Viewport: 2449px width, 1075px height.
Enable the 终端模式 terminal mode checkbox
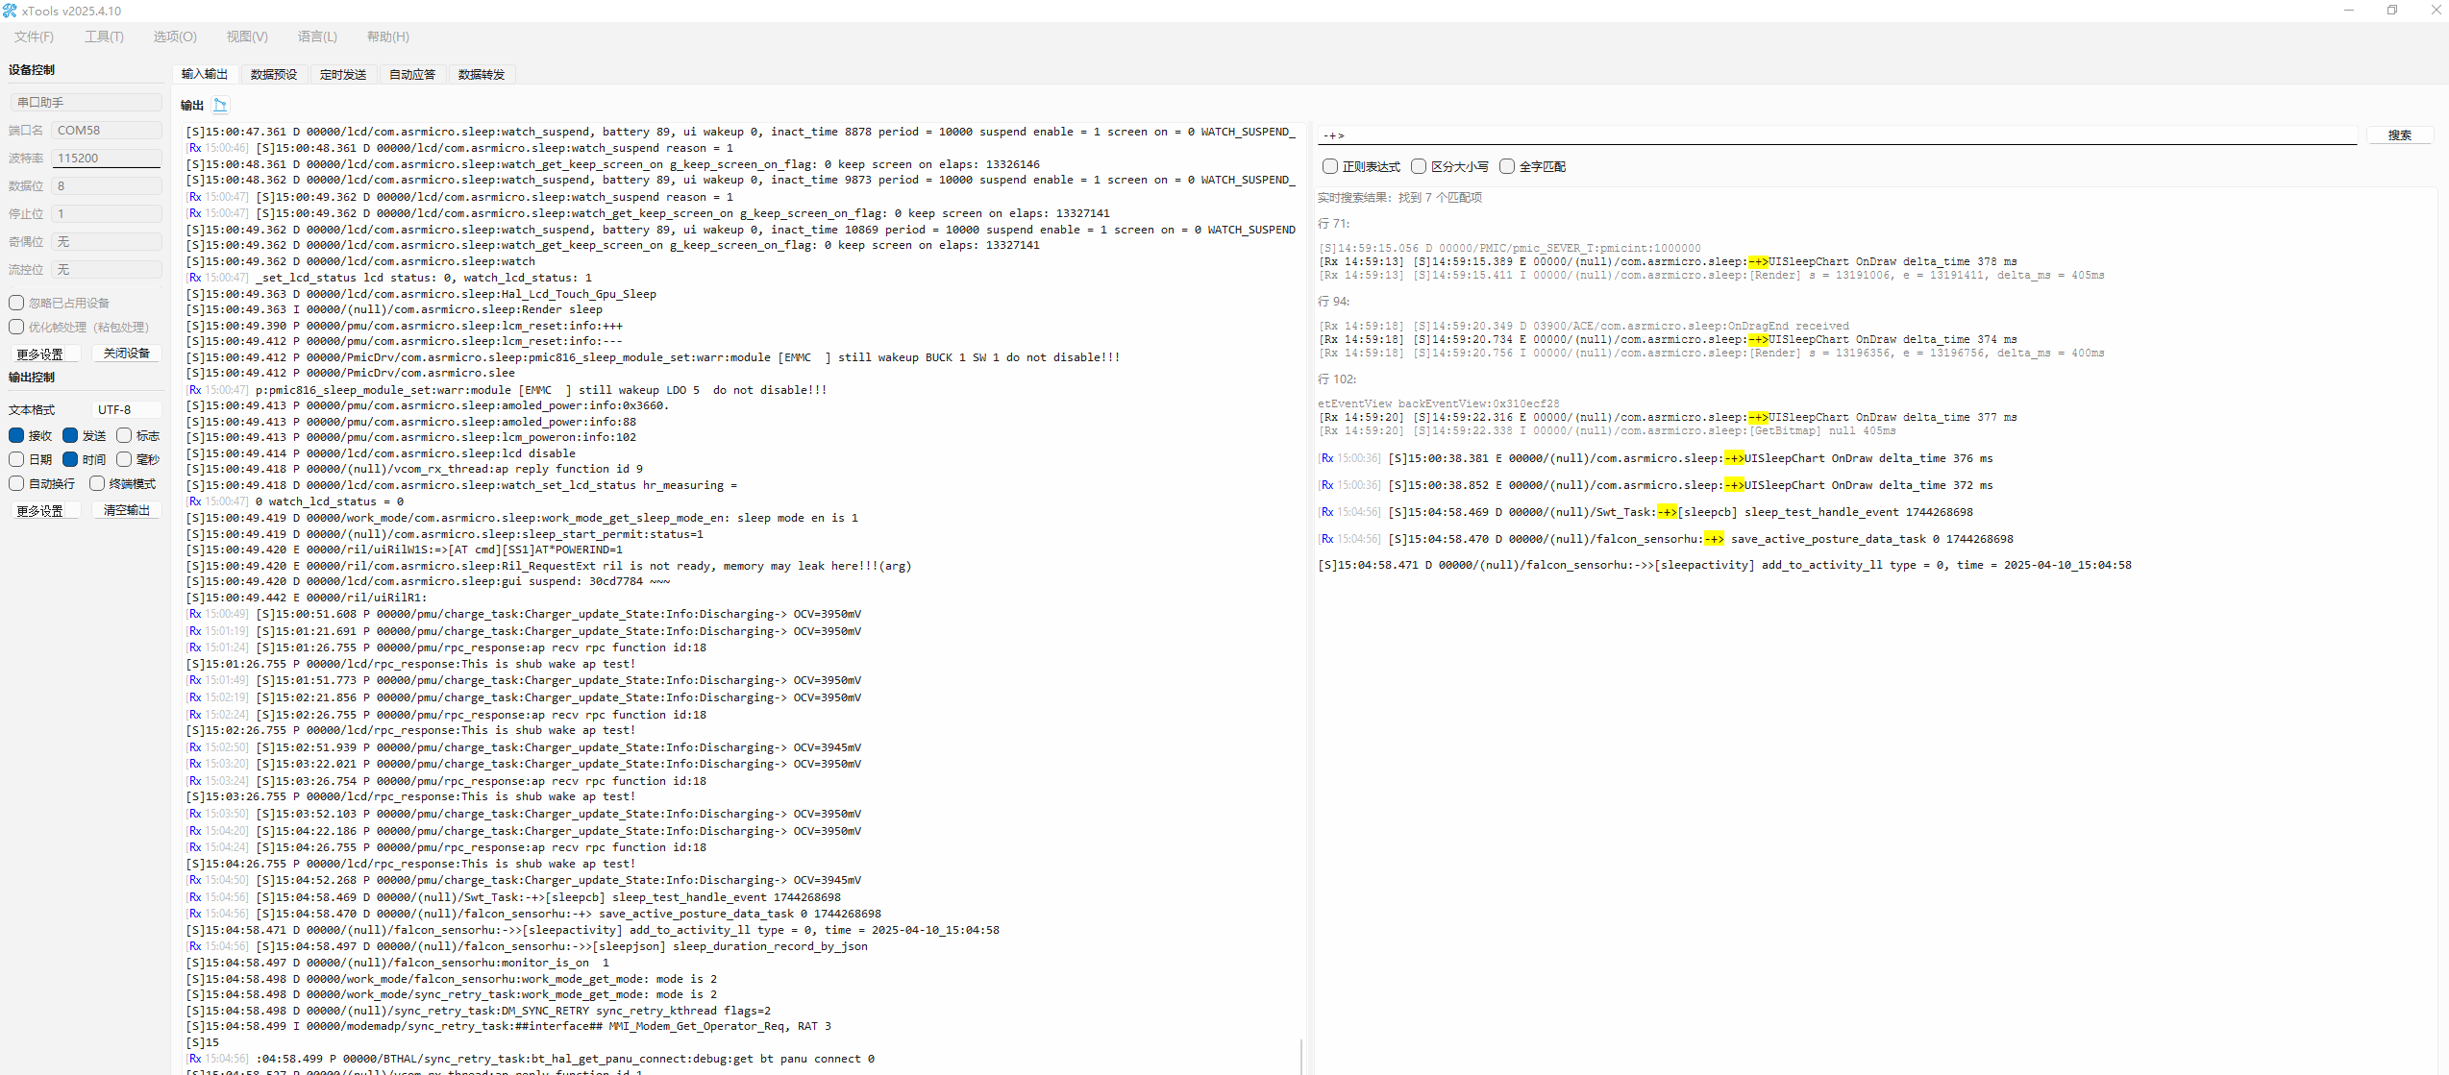[x=97, y=483]
